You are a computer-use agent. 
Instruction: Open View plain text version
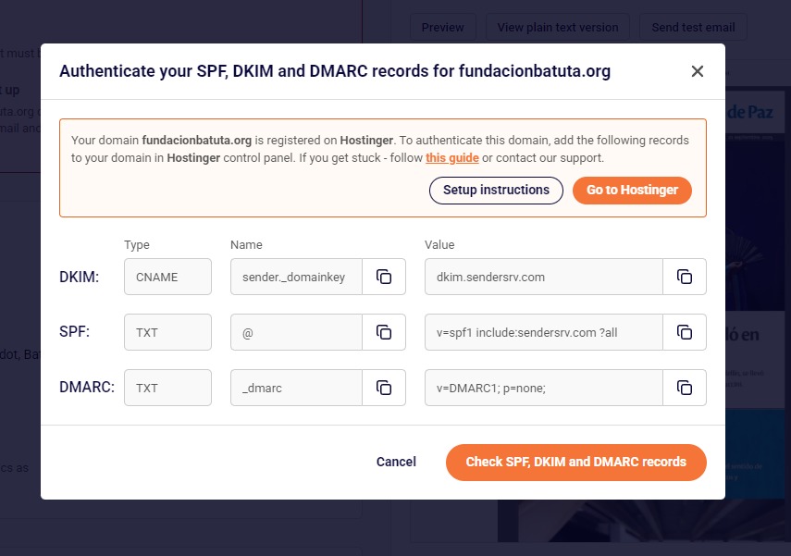[x=558, y=27]
